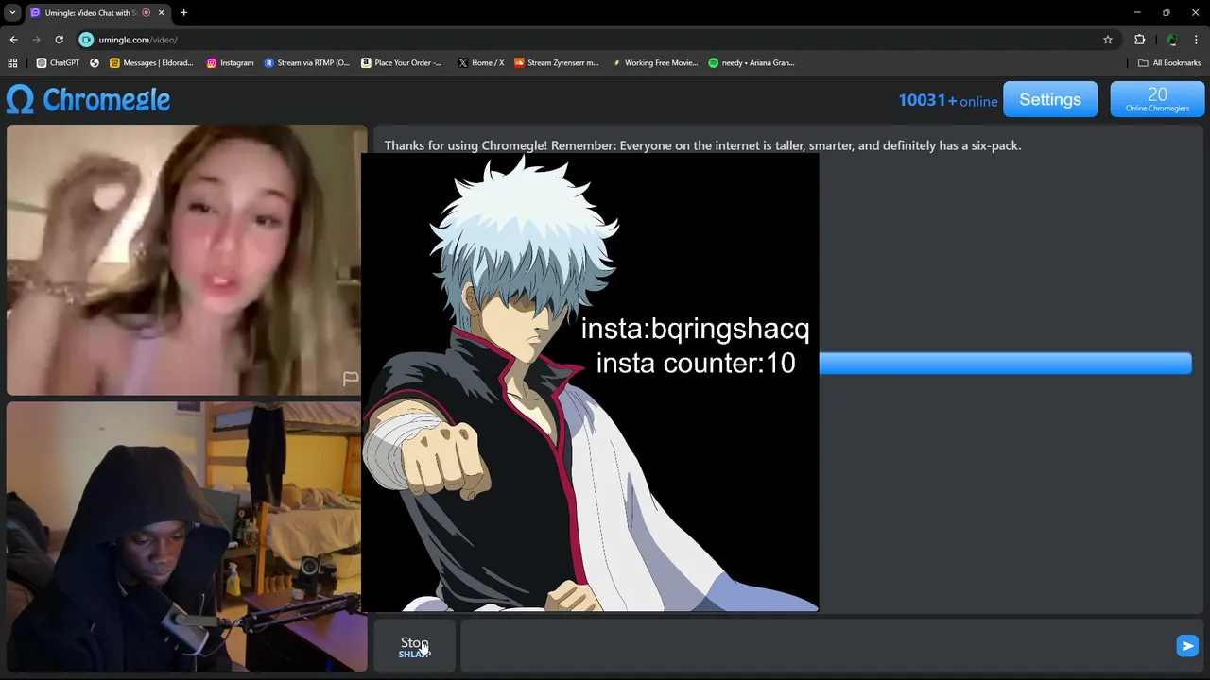Bookmark this page with the star icon
The image size is (1210, 680).
1108,40
